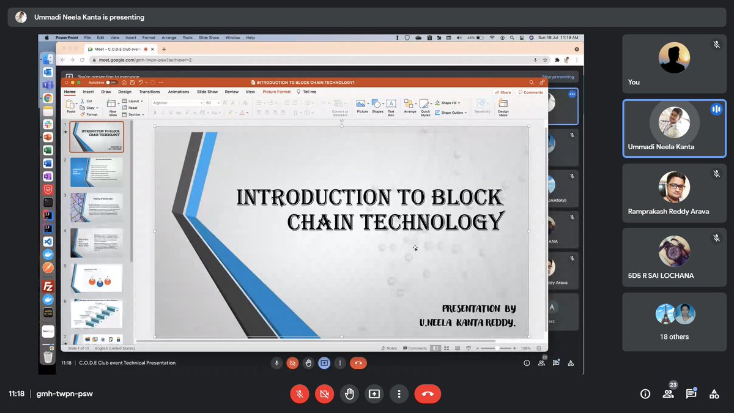This screenshot has height=413, width=734.
Task: Switch to the Transitions ribbon tab
Action: point(150,92)
